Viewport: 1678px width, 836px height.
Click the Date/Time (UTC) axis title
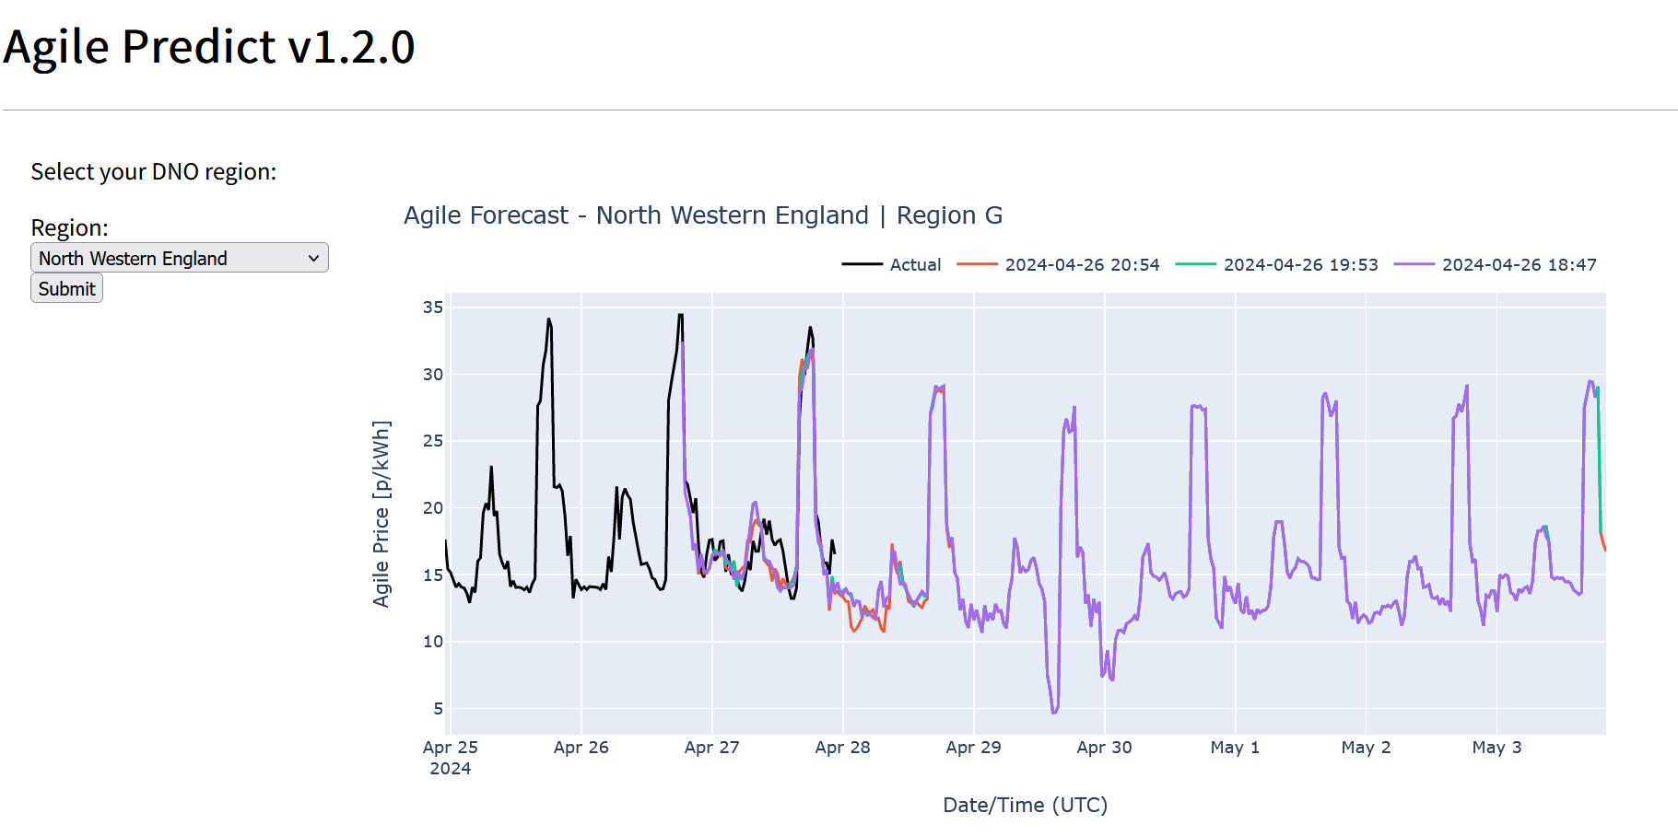(x=1025, y=806)
